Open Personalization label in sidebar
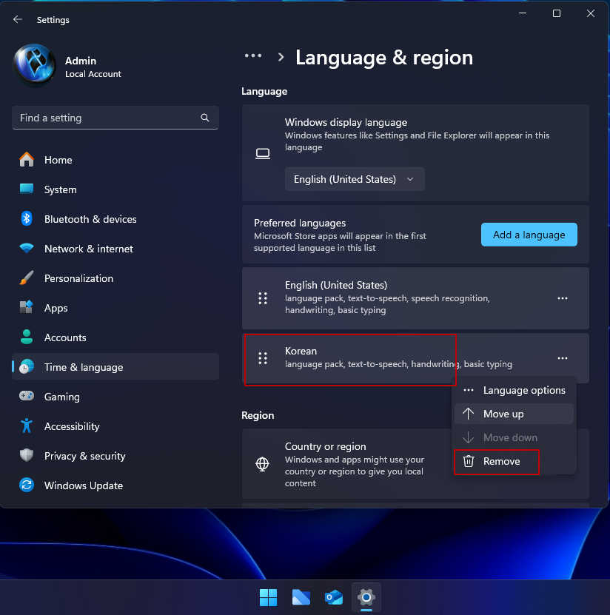Image resolution: width=610 pixels, height=615 pixels. pos(79,278)
